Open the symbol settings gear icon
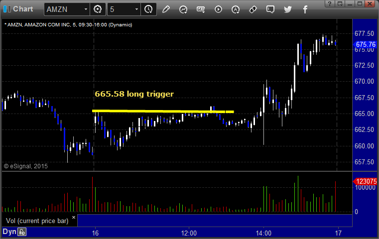 (98, 9)
